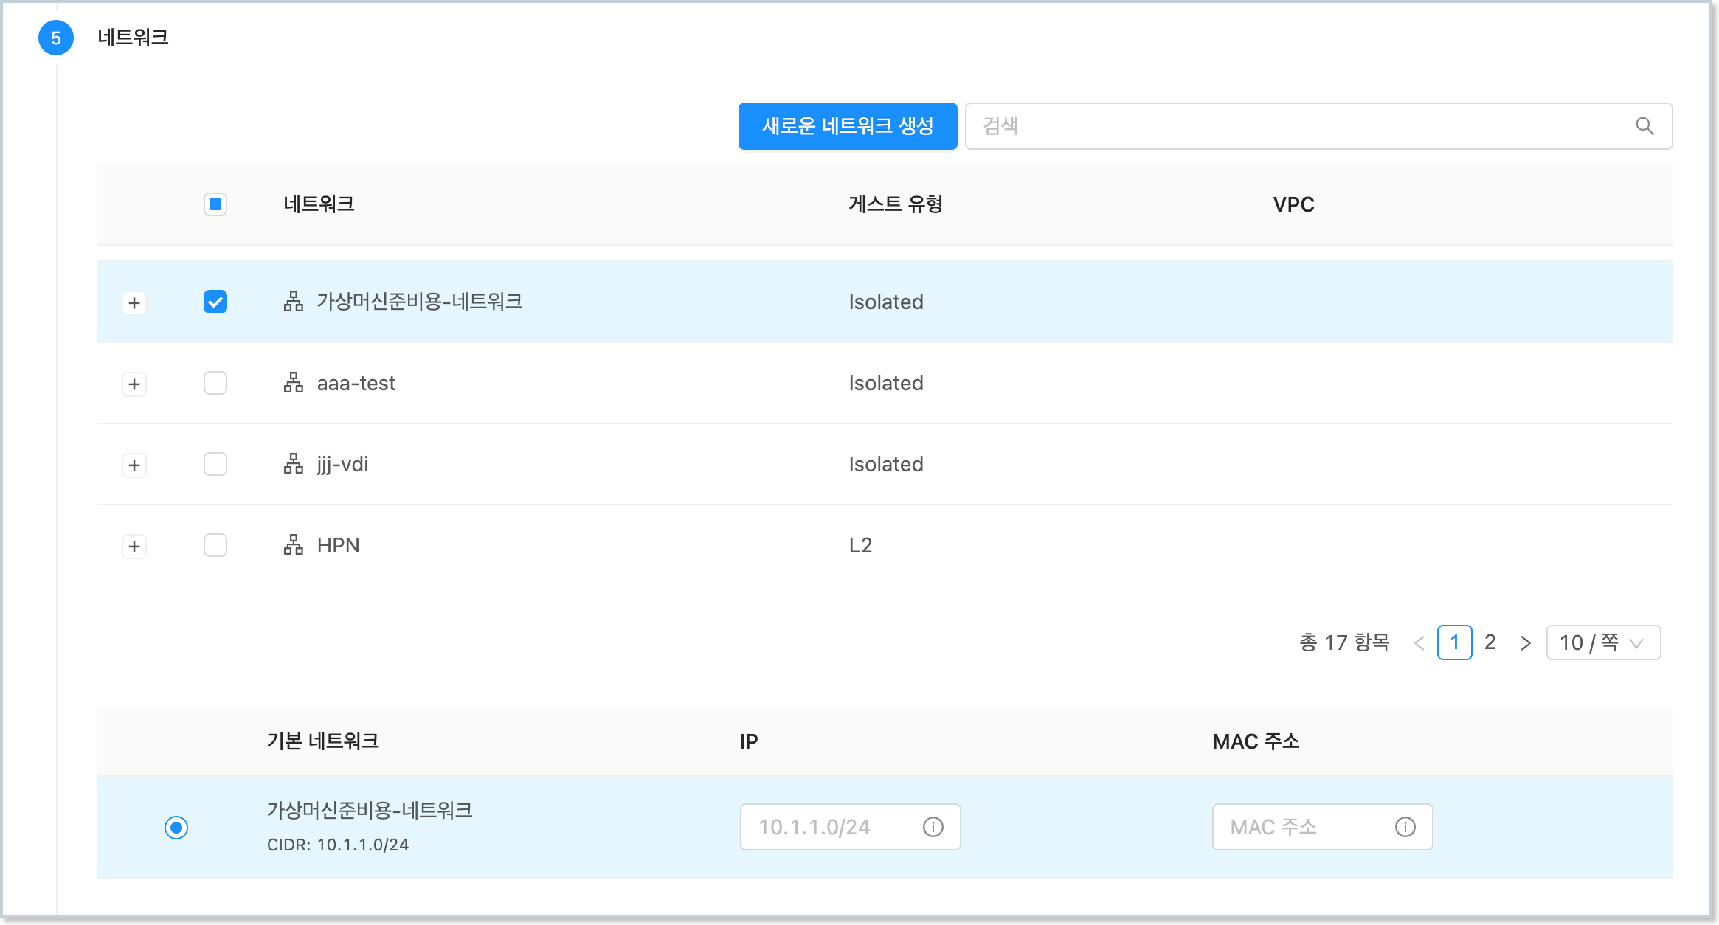Viewport: 1719px width, 925px height.
Task: Select default network radio button
Action: tap(176, 827)
